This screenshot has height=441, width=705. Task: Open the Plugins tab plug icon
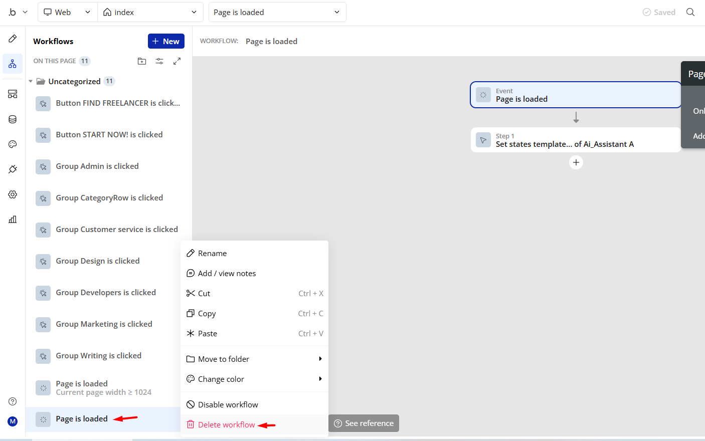(x=13, y=169)
